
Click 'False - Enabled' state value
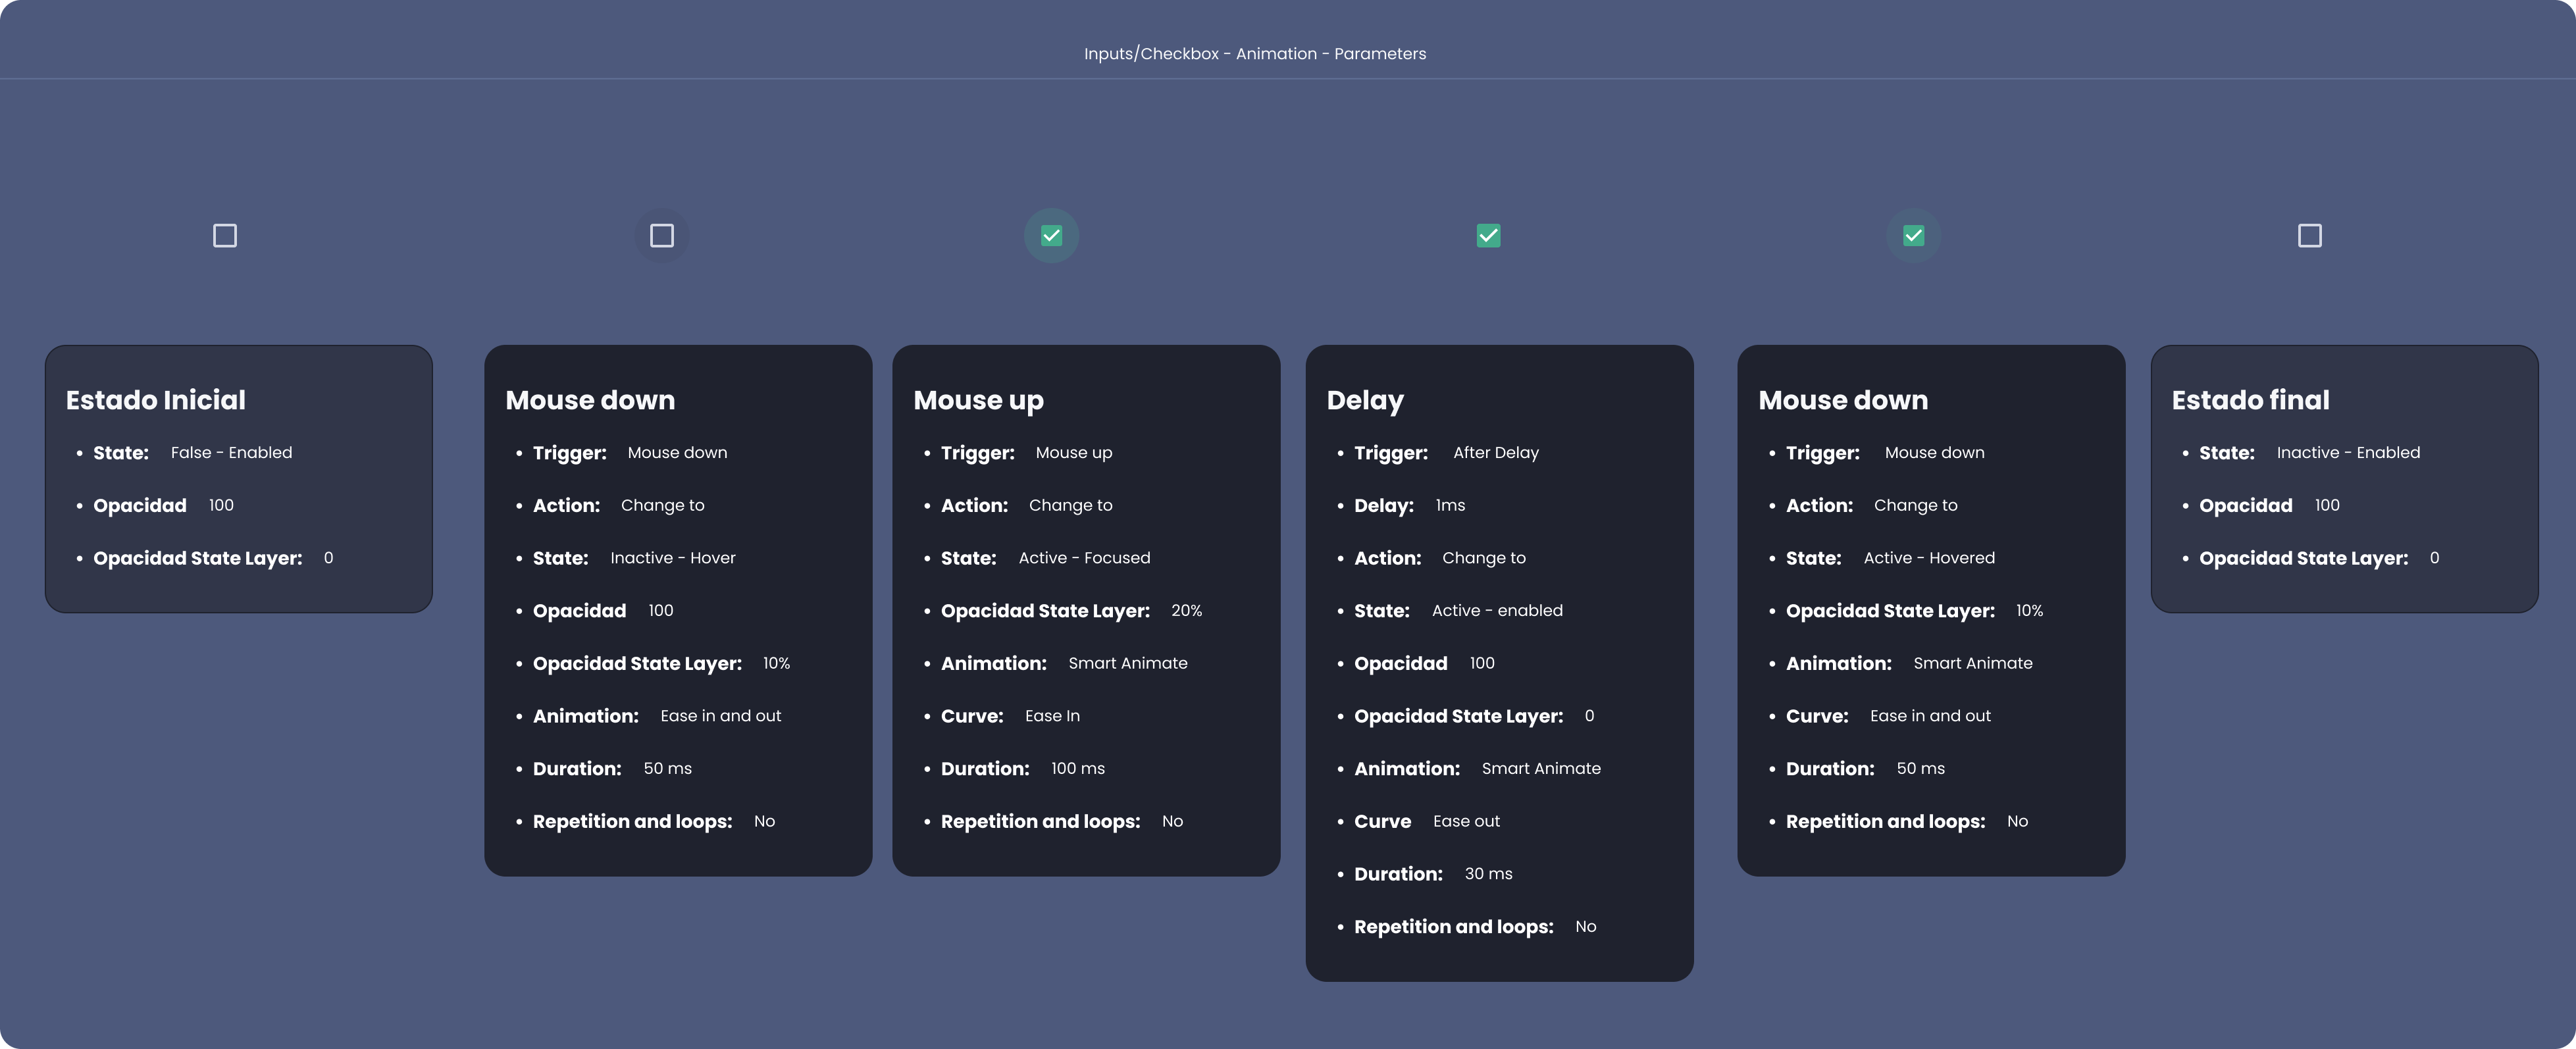[232, 453]
